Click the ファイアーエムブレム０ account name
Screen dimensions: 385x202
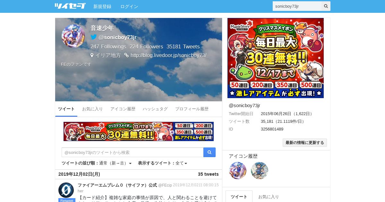pyautogui.click(x=117, y=185)
